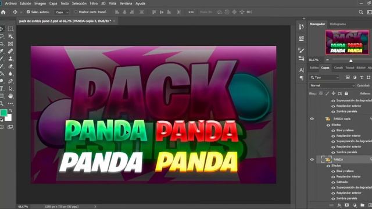
Task: Hide the selected PANDA layer
Action: point(312,160)
